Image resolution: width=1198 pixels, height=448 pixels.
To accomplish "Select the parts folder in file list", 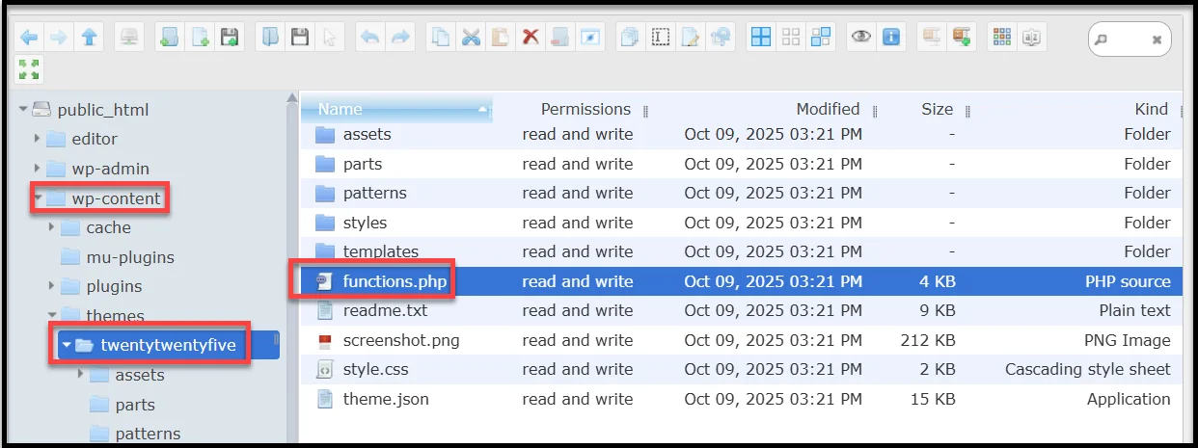I will click(741, 164).
